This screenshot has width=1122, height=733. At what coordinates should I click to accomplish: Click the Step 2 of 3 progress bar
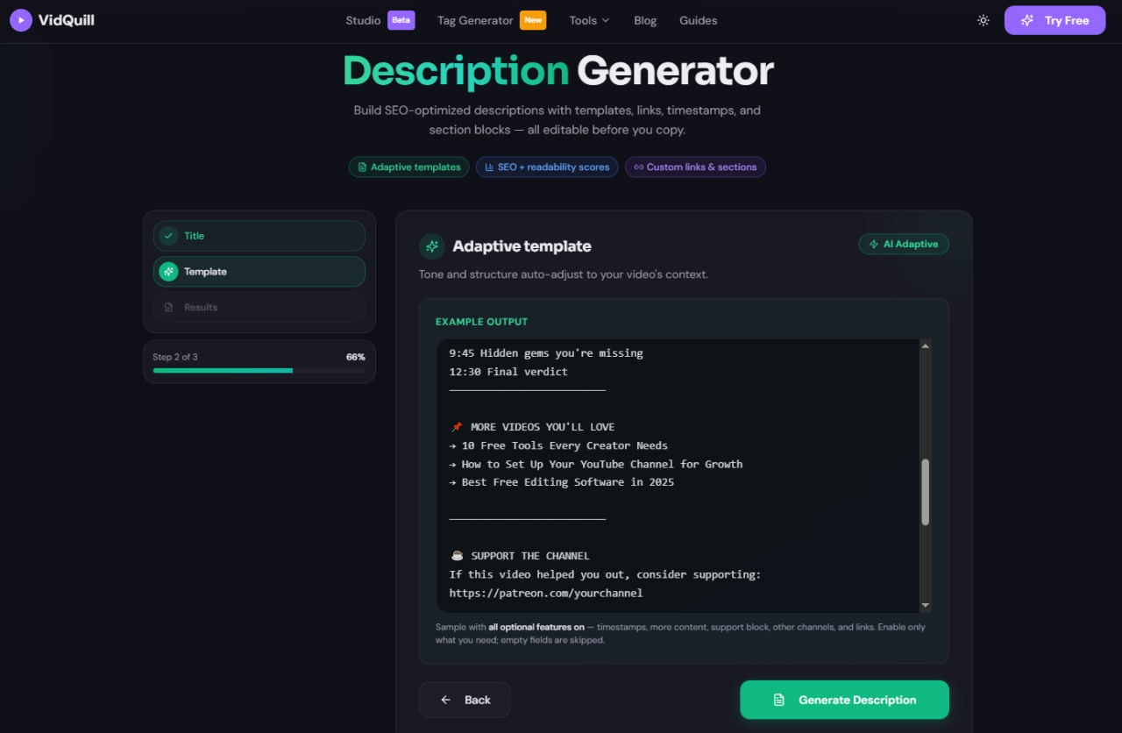click(259, 370)
